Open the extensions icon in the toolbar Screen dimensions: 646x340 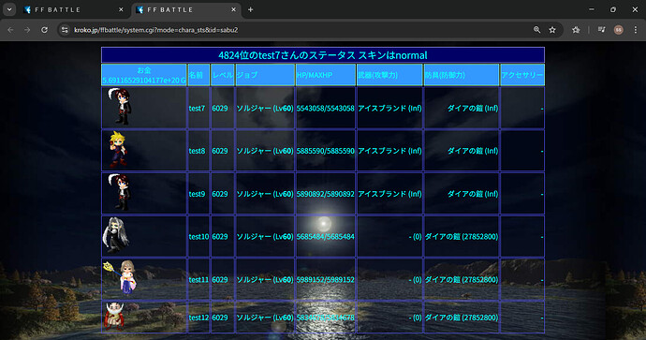[576, 30]
